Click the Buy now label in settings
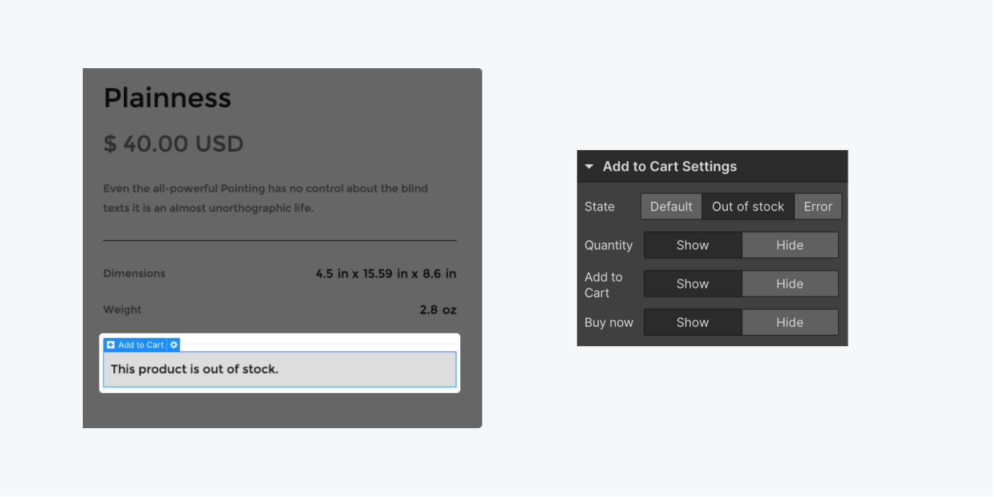994x497 pixels. tap(609, 323)
